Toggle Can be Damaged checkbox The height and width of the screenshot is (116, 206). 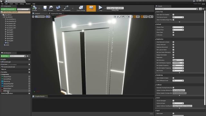[173, 101]
